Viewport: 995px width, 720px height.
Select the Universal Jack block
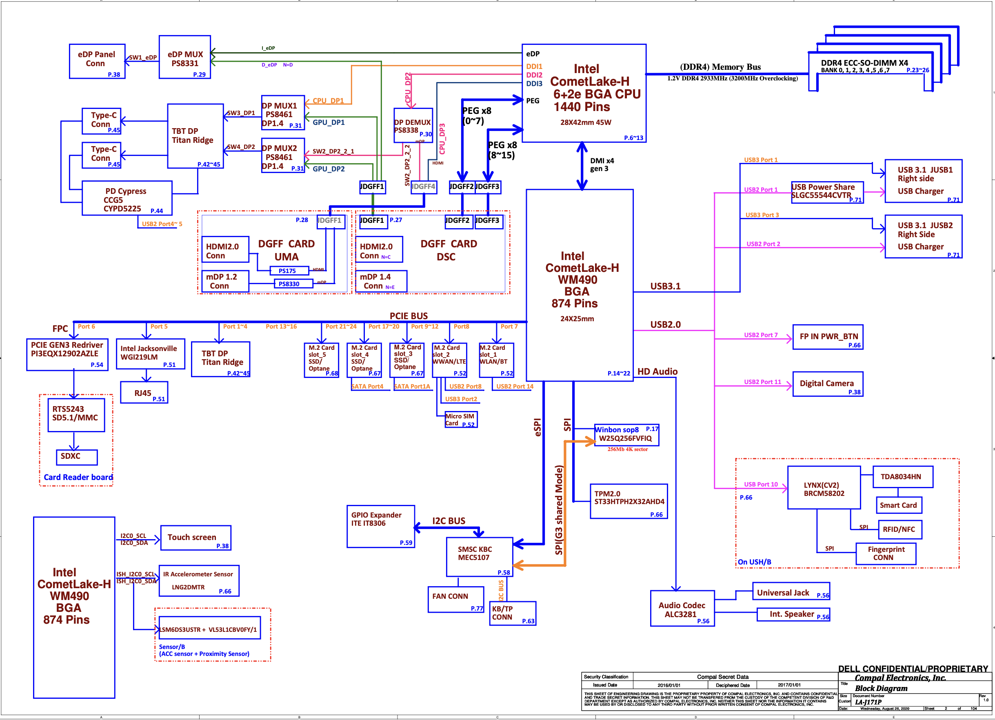791,591
